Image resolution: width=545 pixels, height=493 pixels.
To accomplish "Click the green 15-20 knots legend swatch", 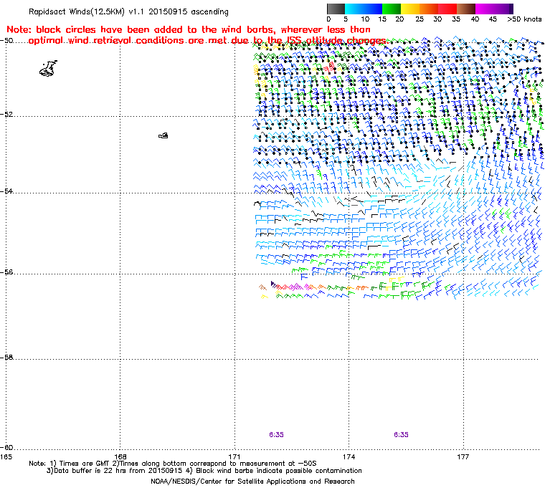I will [392, 9].
